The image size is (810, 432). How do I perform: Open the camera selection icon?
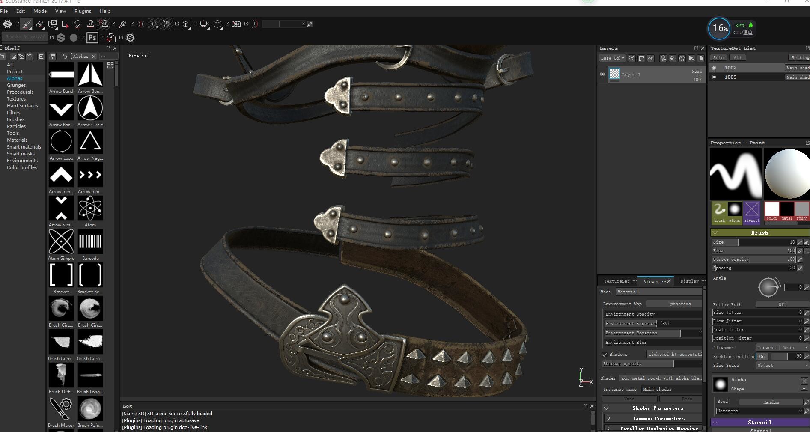tap(205, 24)
